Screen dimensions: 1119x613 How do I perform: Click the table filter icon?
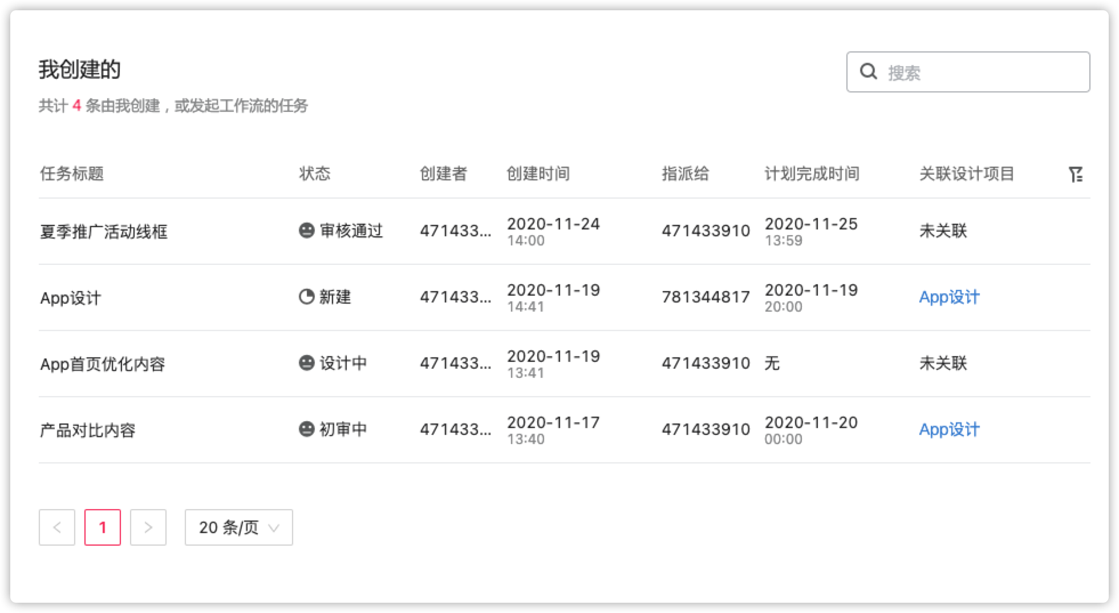(x=1076, y=174)
